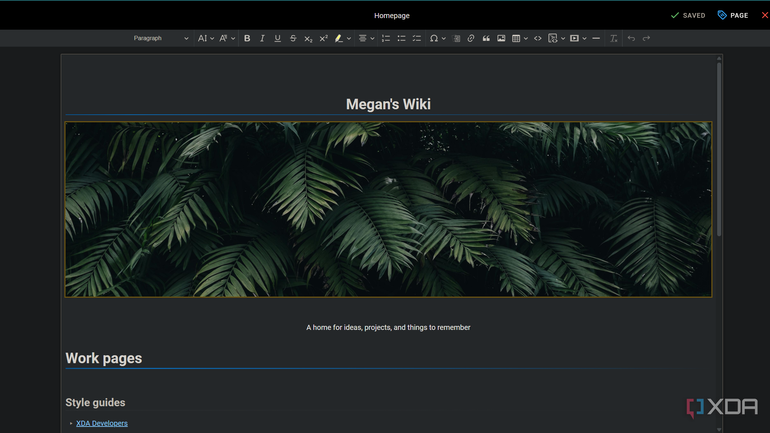The image size is (770, 433).
Task: Insert a to-do checklist
Action: tap(417, 38)
